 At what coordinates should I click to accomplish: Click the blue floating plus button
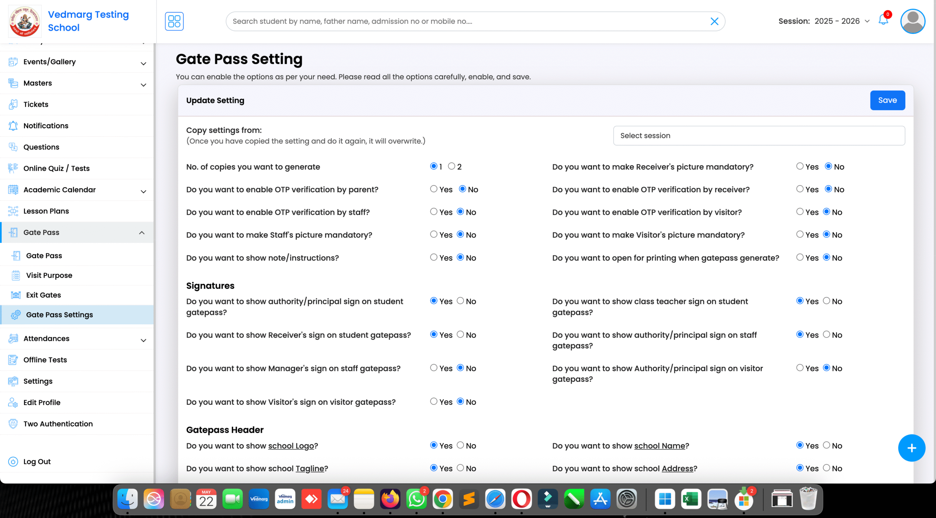(x=912, y=448)
